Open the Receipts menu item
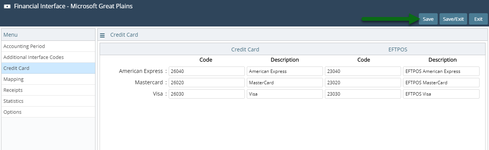489x150 pixels. point(48,90)
